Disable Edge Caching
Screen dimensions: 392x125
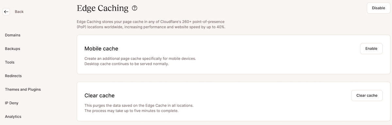378,8
